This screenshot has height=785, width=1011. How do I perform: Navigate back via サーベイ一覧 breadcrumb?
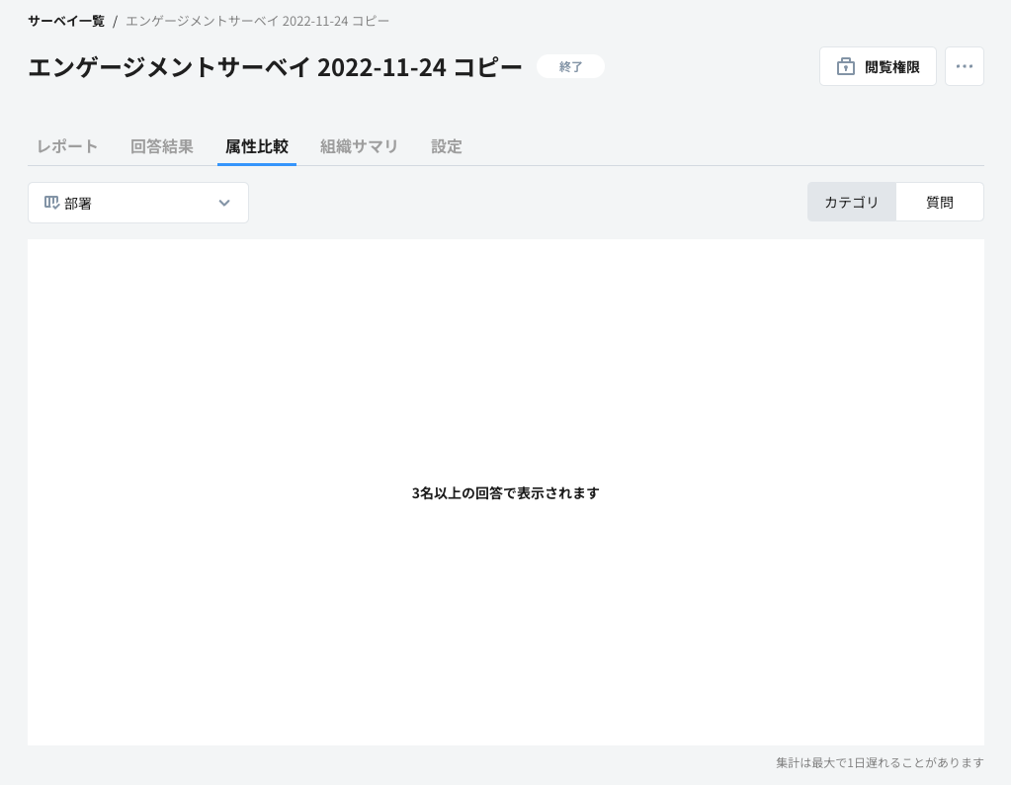coord(65,21)
